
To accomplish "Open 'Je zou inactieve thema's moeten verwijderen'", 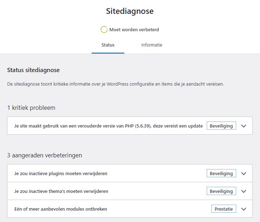I will pos(61,191).
